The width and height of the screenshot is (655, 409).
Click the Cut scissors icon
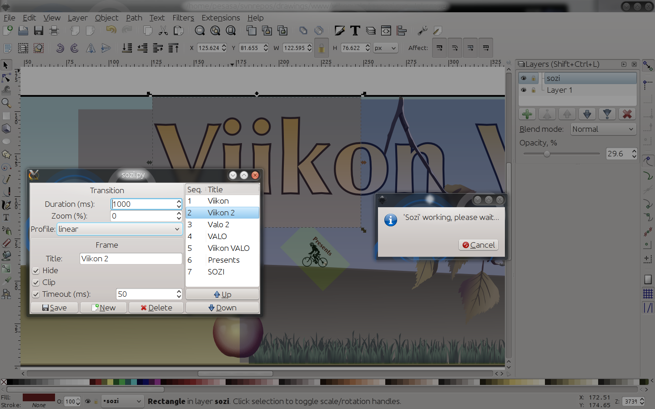click(163, 30)
